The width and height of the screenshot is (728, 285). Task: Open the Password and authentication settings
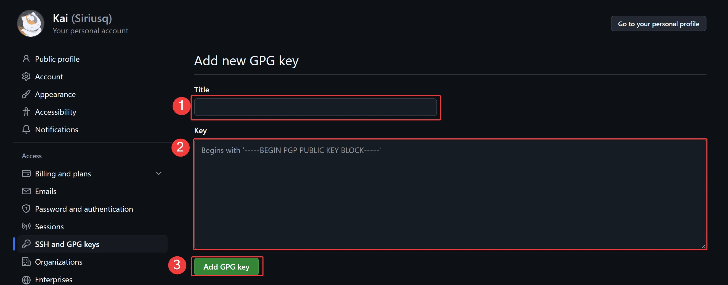pos(84,209)
